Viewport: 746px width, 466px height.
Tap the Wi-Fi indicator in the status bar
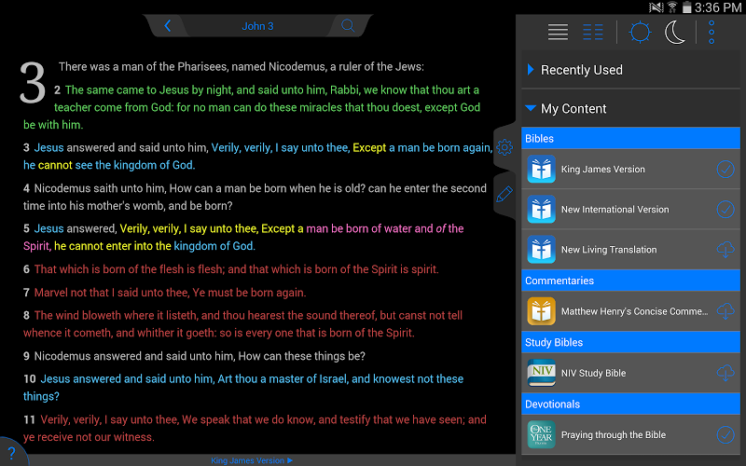click(672, 7)
